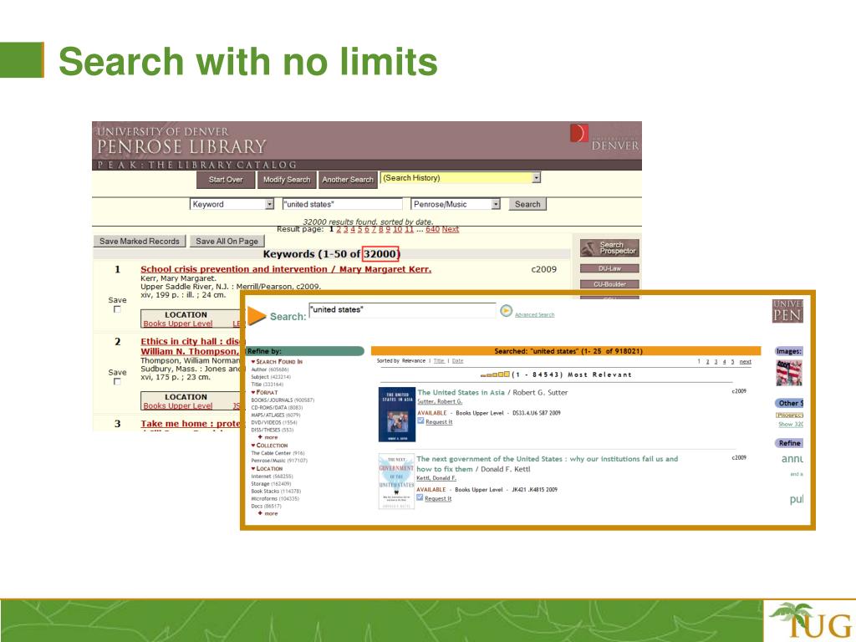This screenshot has width=856, height=642.
Task: Click the Start Over button
Action: (x=226, y=180)
